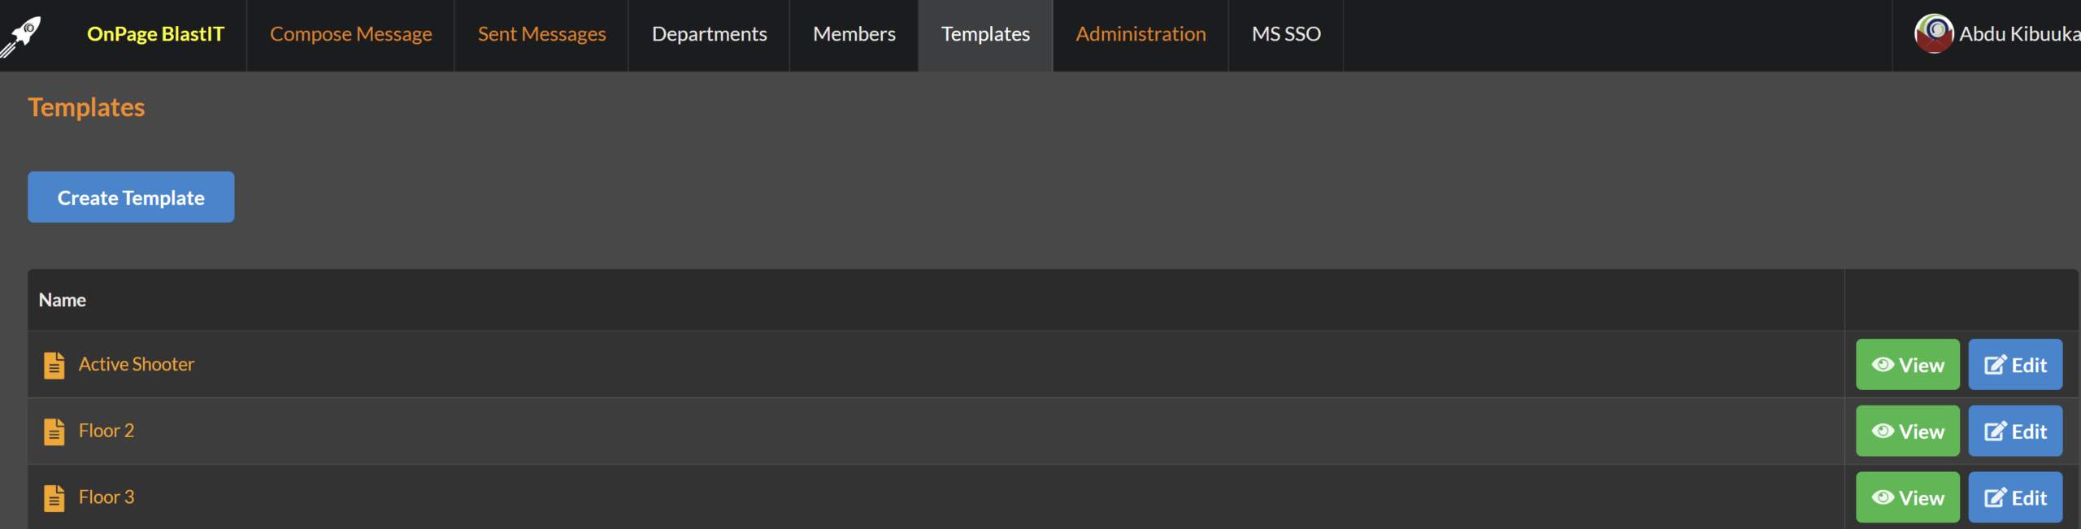Open the Administration menu
The height and width of the screenshot is (529, 2081).
[x=1140, y=34]
